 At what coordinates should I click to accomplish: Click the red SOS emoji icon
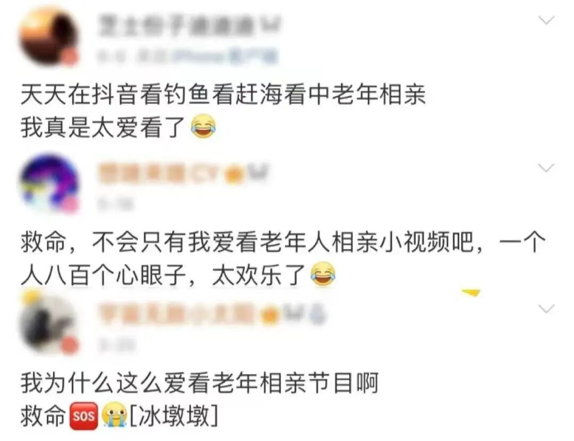tap(84, 416)
